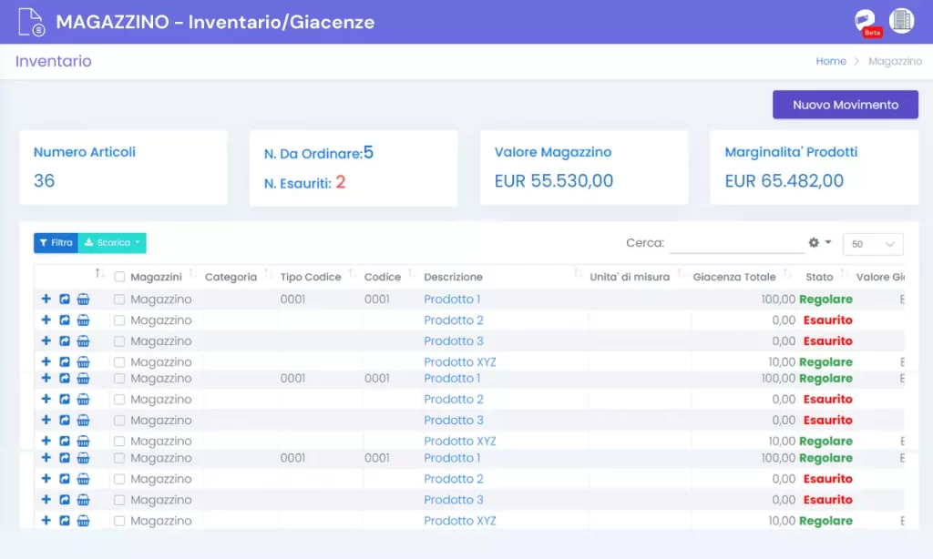
Task: Click the building icon in the top right corner
Action: pyautogui.click(x=901, y=21)
